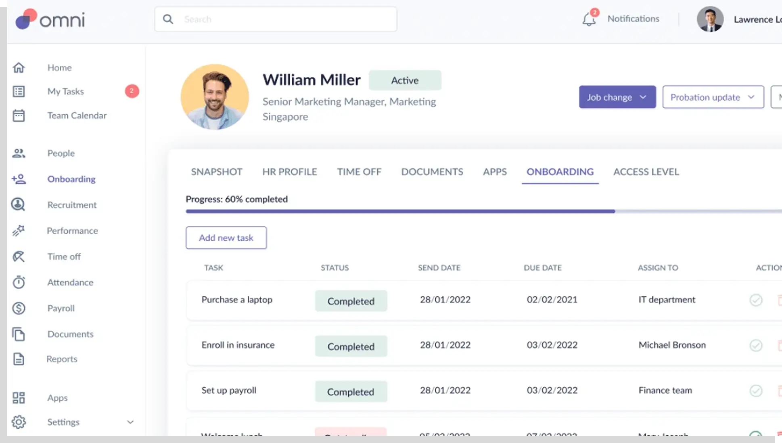The height and width of the screenshot is (443, 782).
Task: Toggle Enroll in insurance check circle
Action: (x=756, y=345)
